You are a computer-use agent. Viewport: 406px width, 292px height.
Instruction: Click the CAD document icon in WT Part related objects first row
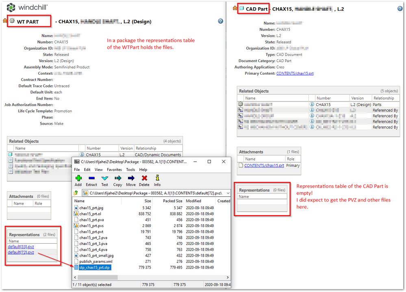pos(10,154)
